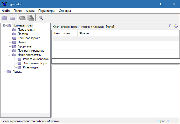Viewport: 180px width, 124px height.
Task: Click the Фраз: 0 status bar counter
Action: click(163, 121)
